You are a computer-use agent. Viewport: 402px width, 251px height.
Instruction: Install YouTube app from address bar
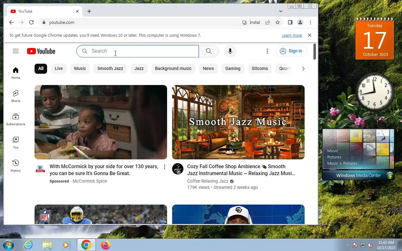251,22
